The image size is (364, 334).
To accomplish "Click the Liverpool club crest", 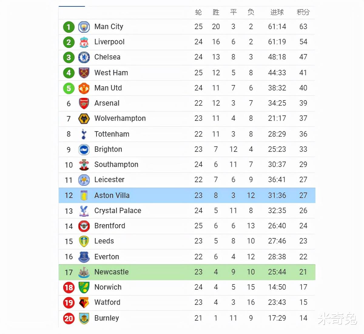I will click(84, 42).
